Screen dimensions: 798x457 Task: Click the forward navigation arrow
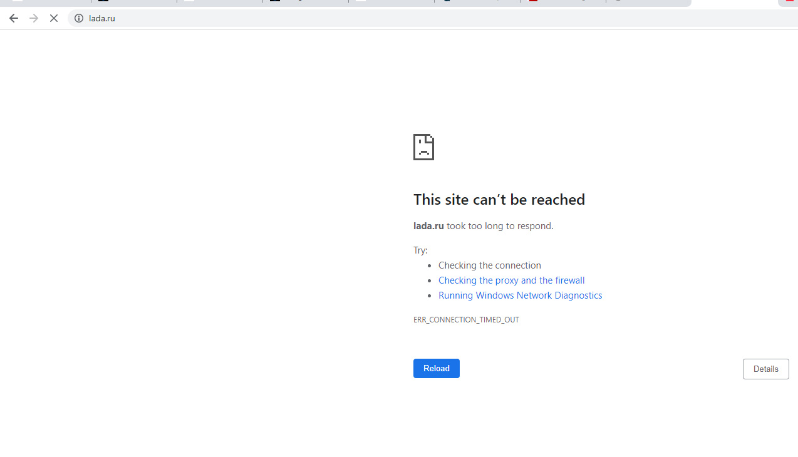(34, 18)
